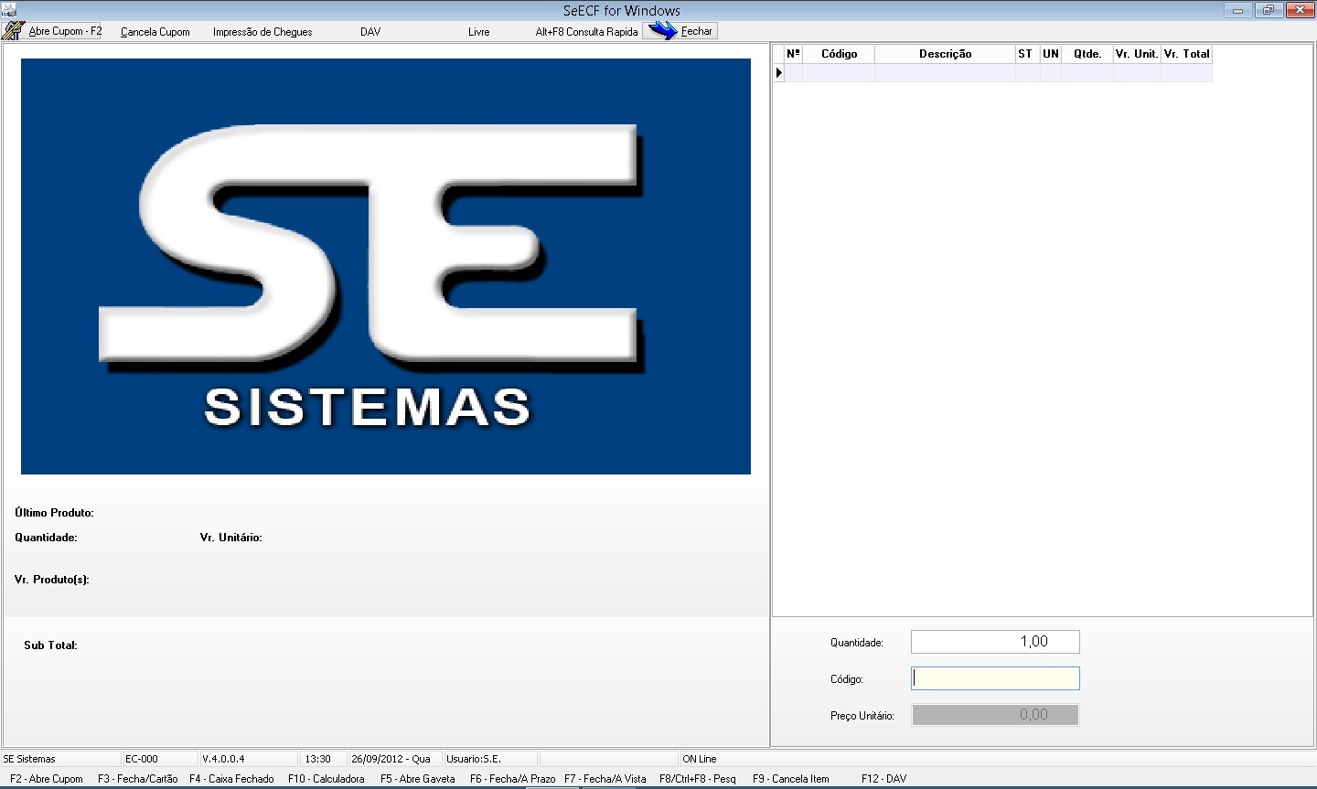Select the Livre toolbar option
Image resolution: width=1317 pixels, height=789 pixels.
coord(479,32)
